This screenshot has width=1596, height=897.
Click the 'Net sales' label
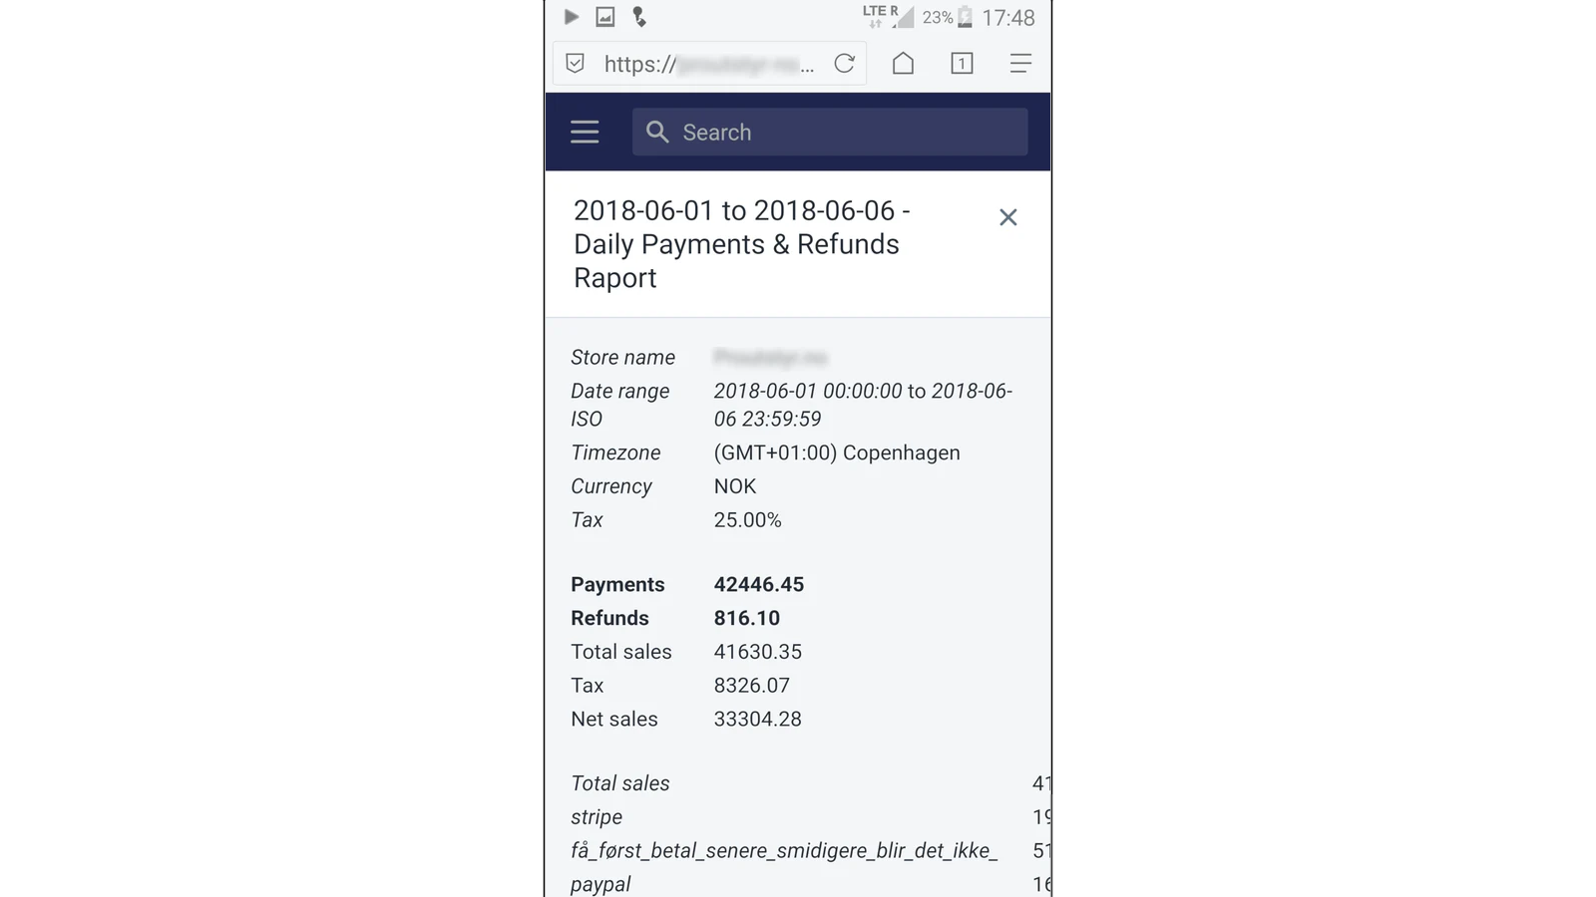(613, 720)
